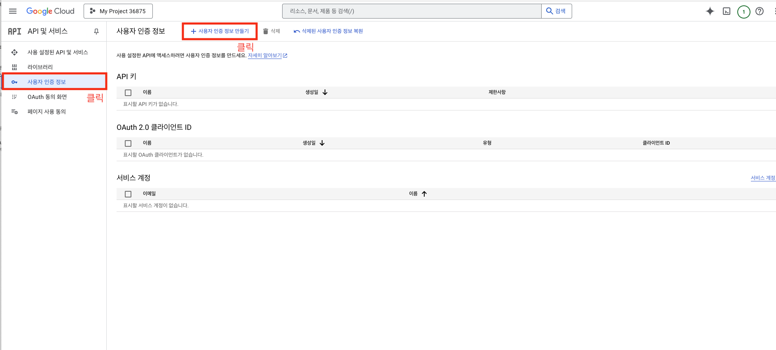
Task: Open the help question mark icon
Action: click(x=760, y=11)
